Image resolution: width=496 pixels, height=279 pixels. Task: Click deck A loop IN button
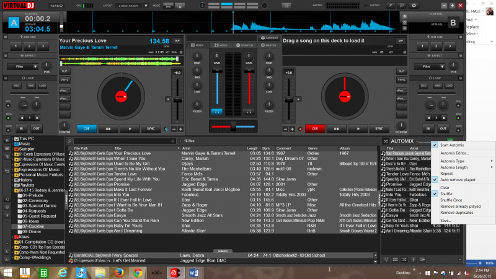[21, 128]
